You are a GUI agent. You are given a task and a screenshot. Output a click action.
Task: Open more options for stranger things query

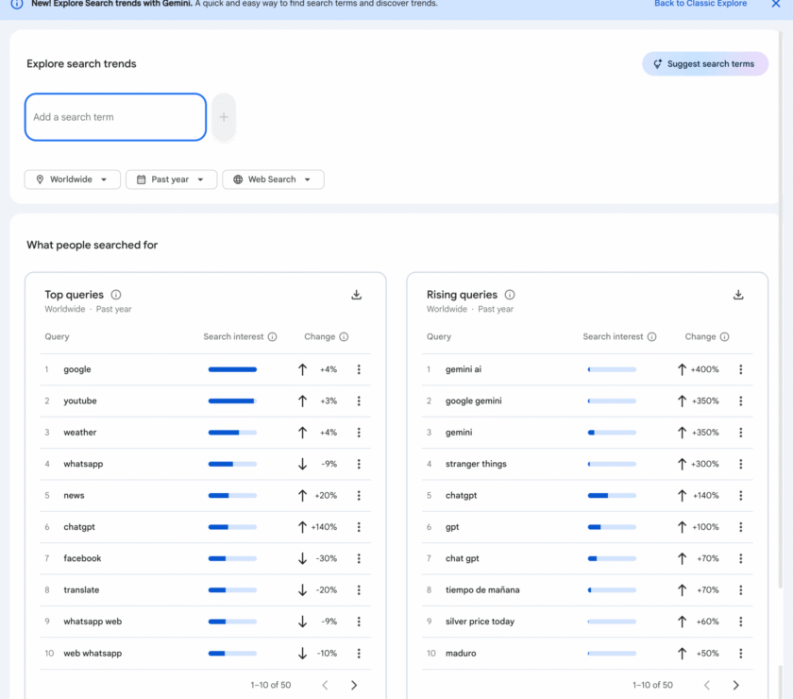pyautogui.click(x=741, y=464)
